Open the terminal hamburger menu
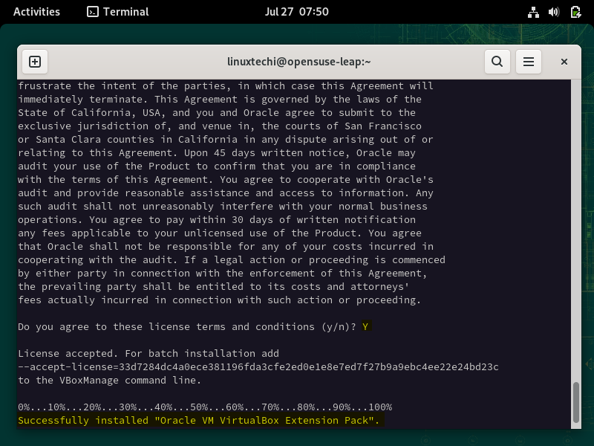Screen dimensions: 594x446 coord(529,62)
